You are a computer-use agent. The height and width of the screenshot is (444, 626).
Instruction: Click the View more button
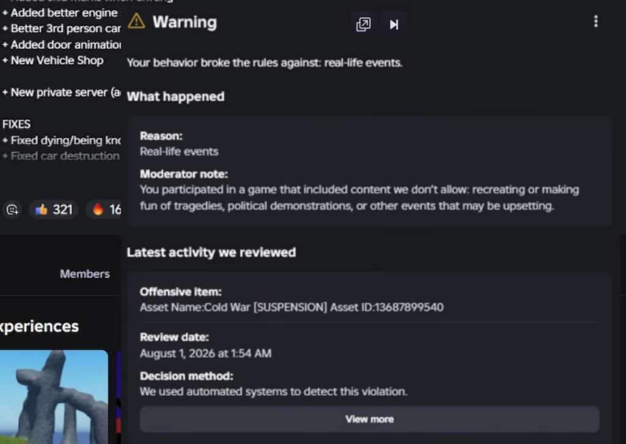click(369, 420)
